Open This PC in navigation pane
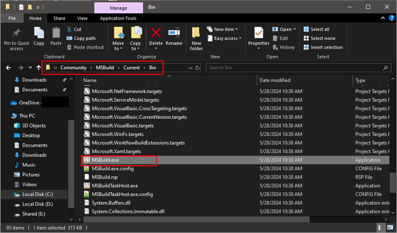 [x=27, y=116]
